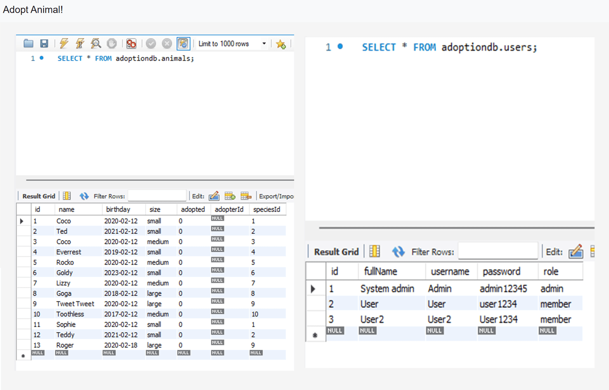609x390 pixels.
Task: Toggle the auto-commit mode button
Action: click(183, 43)
